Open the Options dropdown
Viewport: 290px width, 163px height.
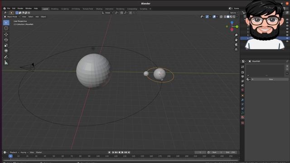(x=234, y=13)
